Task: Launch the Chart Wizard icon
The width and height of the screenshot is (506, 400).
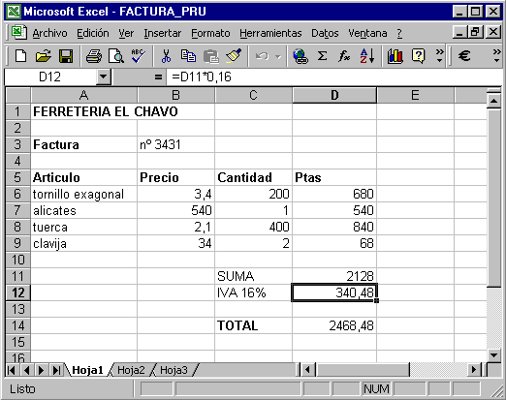Action: pyautogui.click(x=395, y=56)
